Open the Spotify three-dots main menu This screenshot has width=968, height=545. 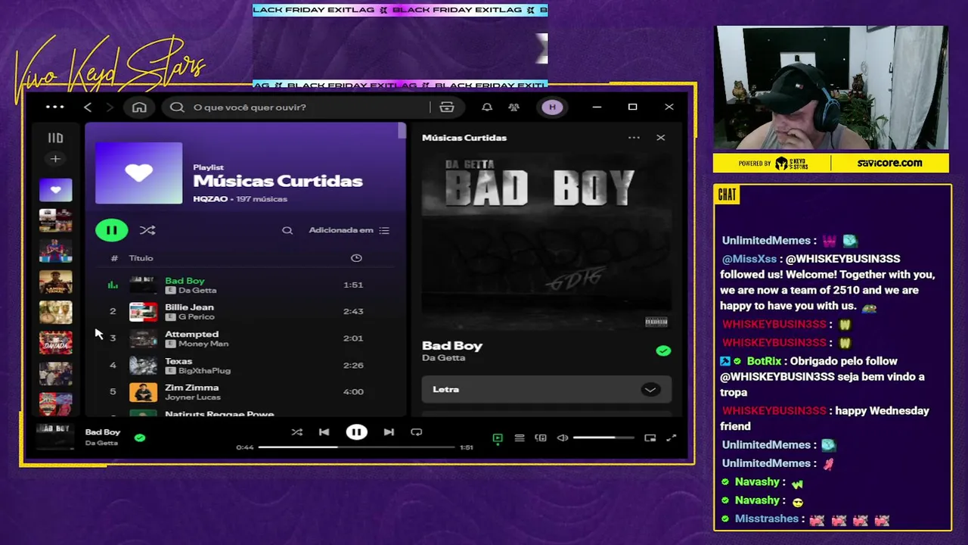click(x=55, y=107)
